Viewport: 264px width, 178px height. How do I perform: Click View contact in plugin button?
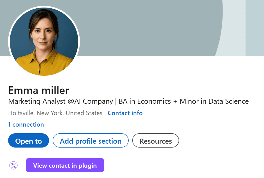coord(65,165)
